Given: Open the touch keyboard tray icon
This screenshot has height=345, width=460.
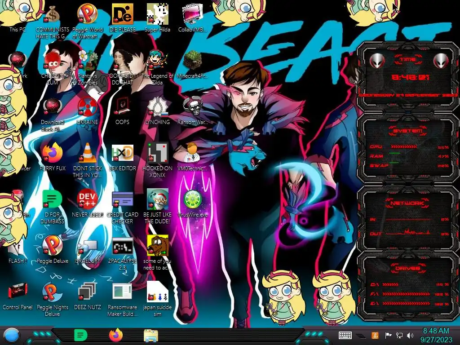Looking at the screenshot, I should (x=345, y=335).
